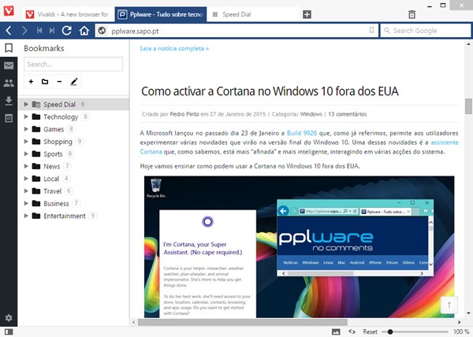Click the rewind navigation button
Screen dimensions: 473x337
pyautogui.click(x=39, y=31)
